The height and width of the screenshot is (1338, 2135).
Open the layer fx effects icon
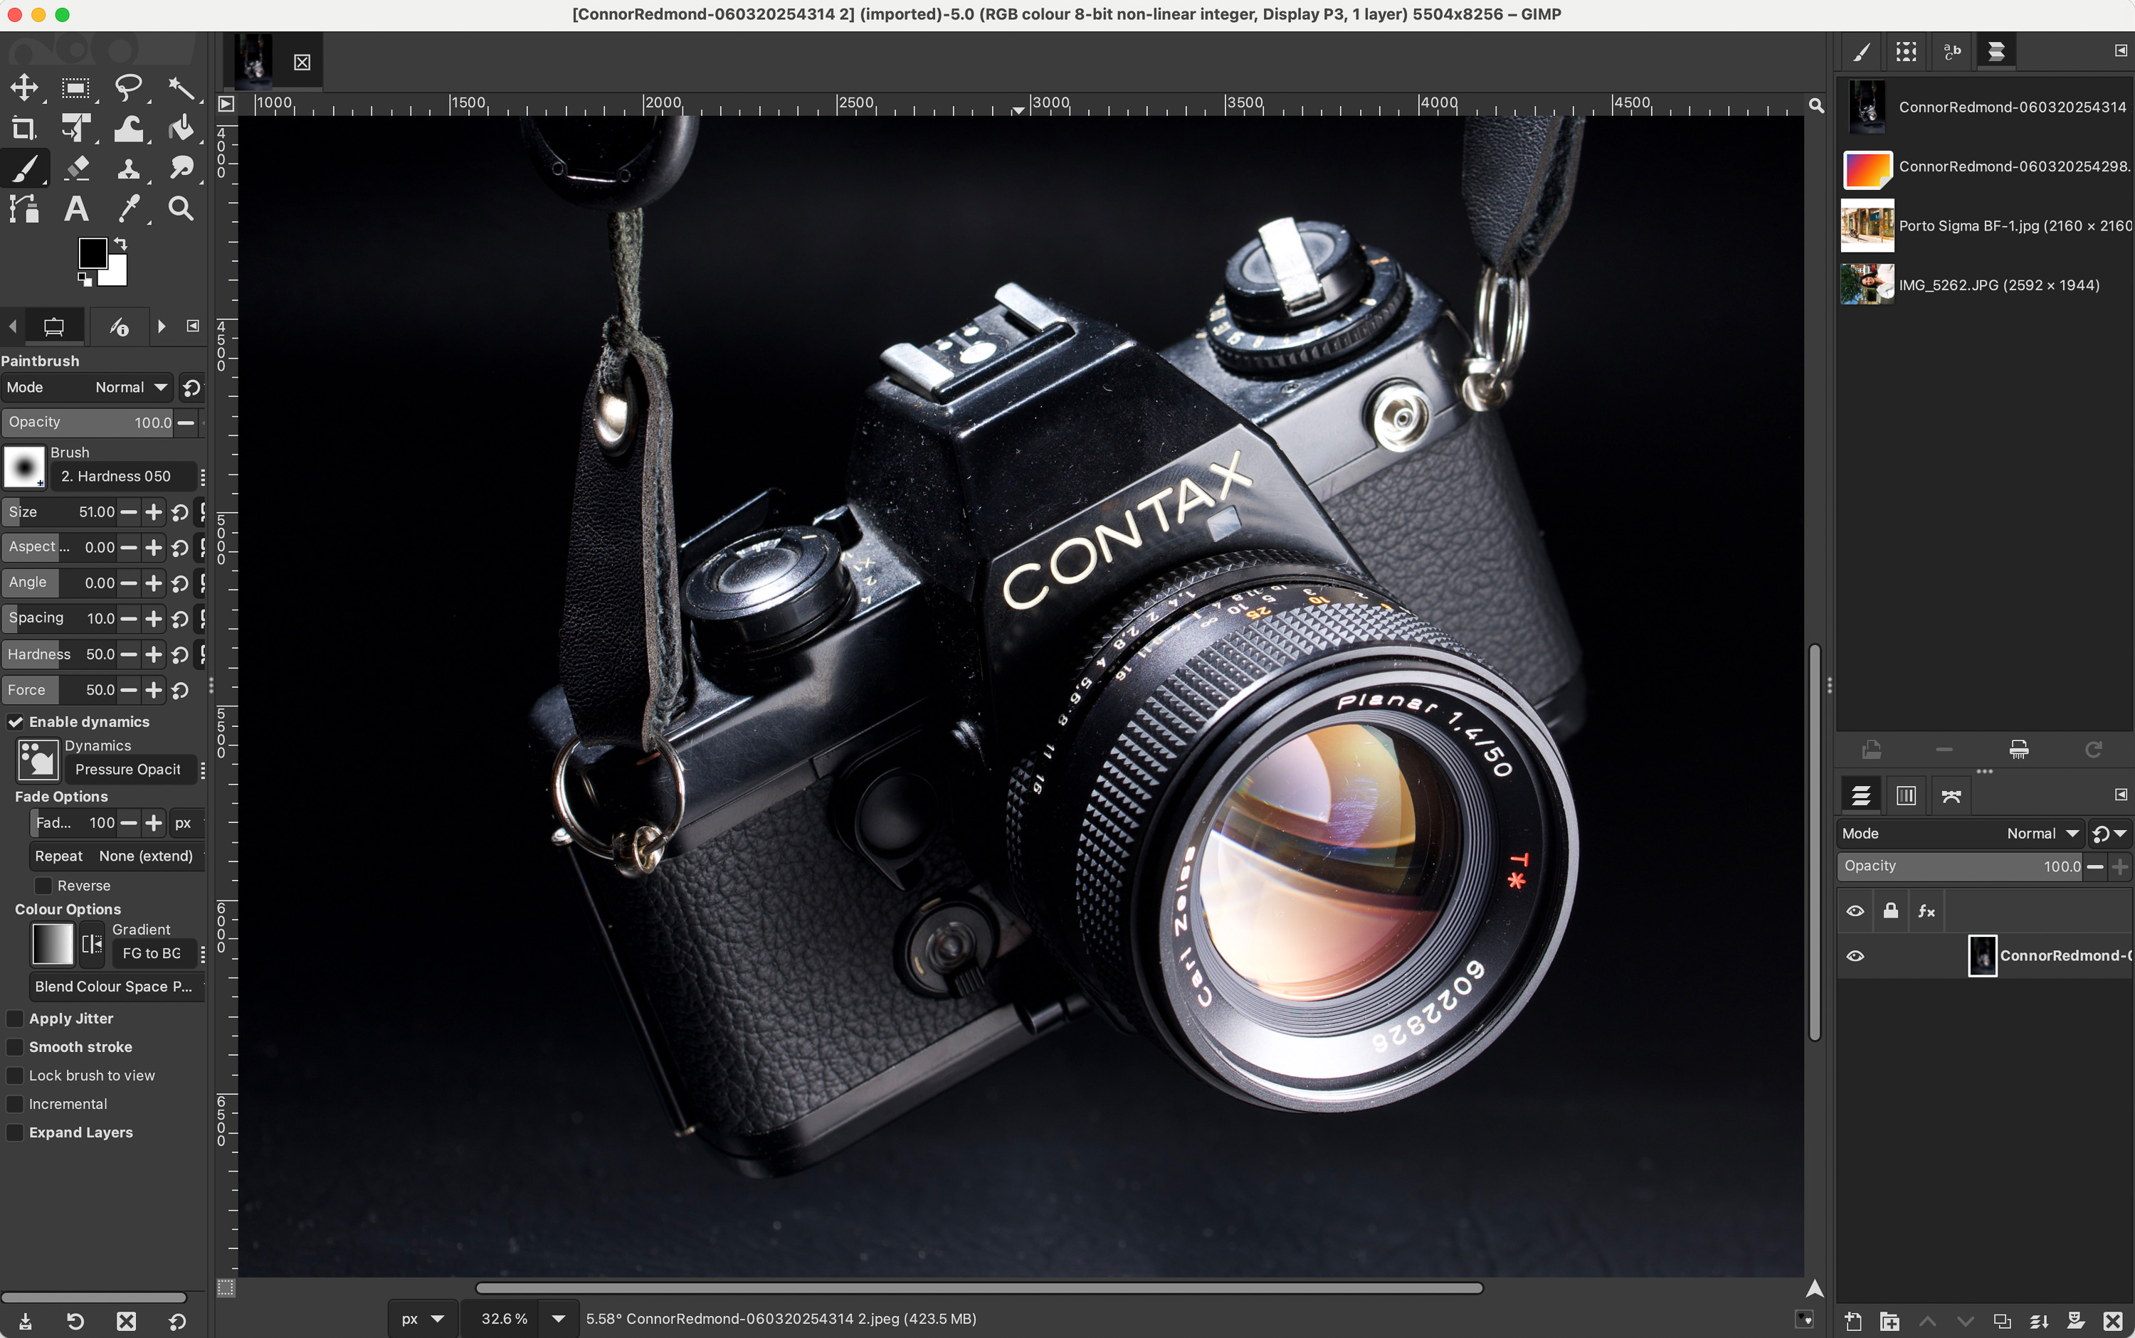click(1926, 910)
